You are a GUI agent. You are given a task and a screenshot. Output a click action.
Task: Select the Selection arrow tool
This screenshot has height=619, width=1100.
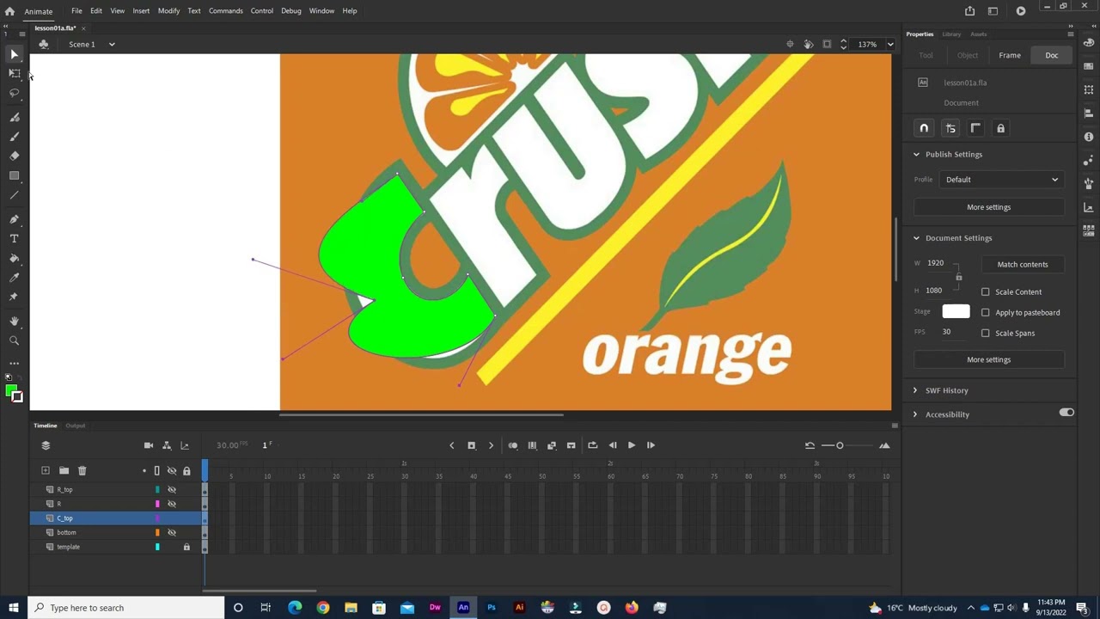pos(14,54)
